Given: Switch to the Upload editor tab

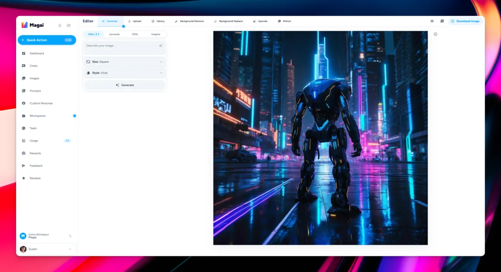Looking at the screenshot, I should 135,21.
